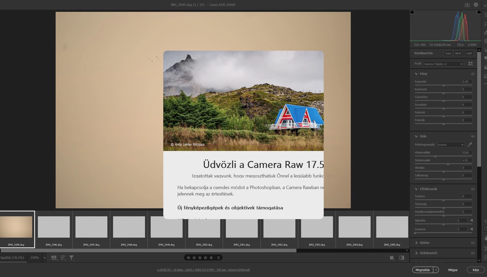The image size is (487, 277).
Task: Click the Kész button
Action: tap(476, 270)
